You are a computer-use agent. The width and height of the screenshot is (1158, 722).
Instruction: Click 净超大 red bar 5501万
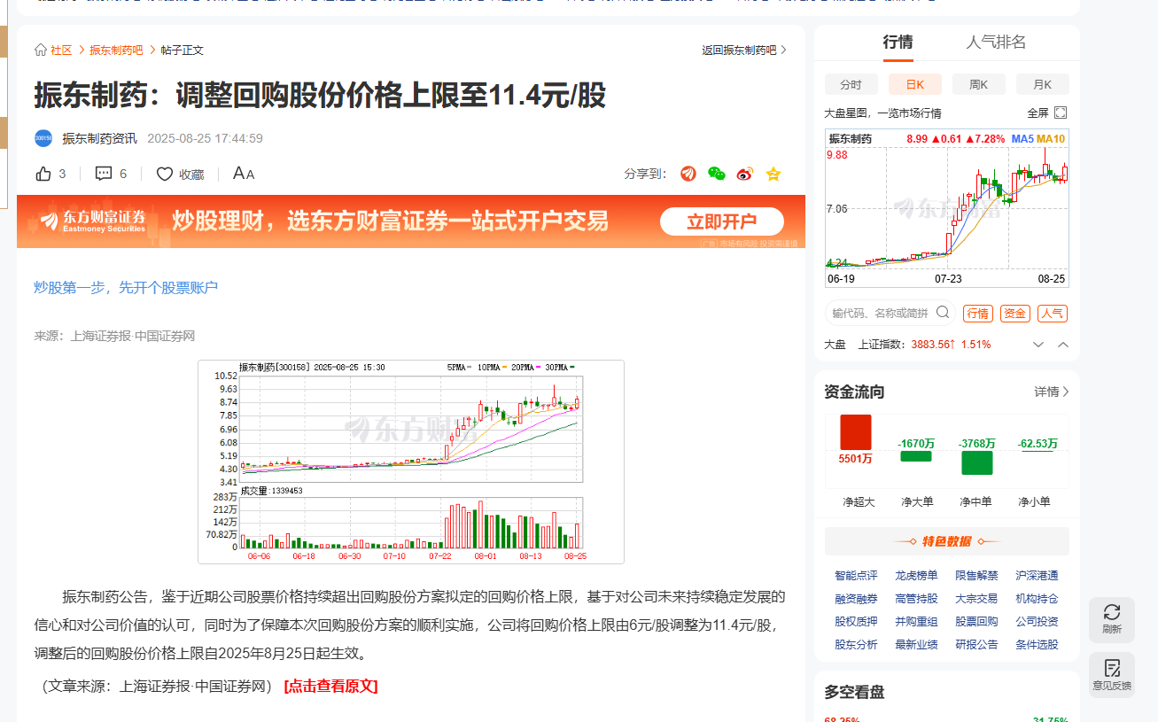point(856,431)
